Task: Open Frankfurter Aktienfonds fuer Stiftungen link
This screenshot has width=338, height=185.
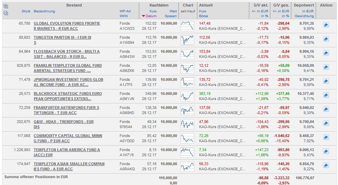Action: pyautogui.click(x=66, y=110)
